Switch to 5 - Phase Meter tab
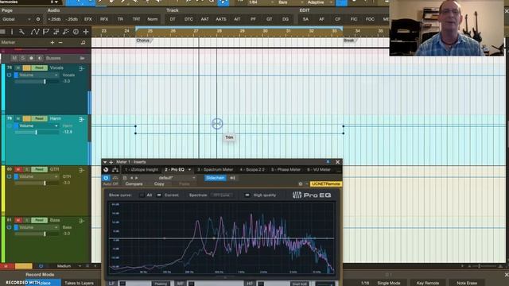509x286 pixels. [x=286, y=169]
